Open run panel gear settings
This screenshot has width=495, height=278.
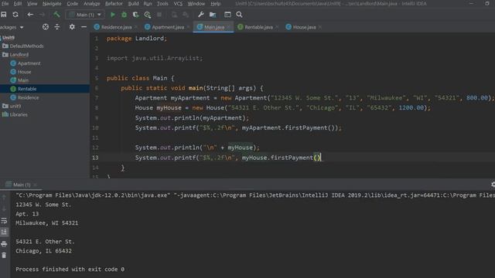[x=493, y=185]
